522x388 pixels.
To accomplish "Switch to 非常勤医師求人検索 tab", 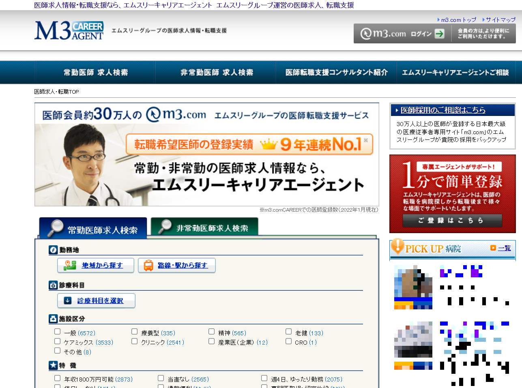I will pos(204,227).
